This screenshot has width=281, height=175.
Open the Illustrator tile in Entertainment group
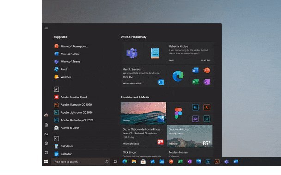click(x=207, y=107)
